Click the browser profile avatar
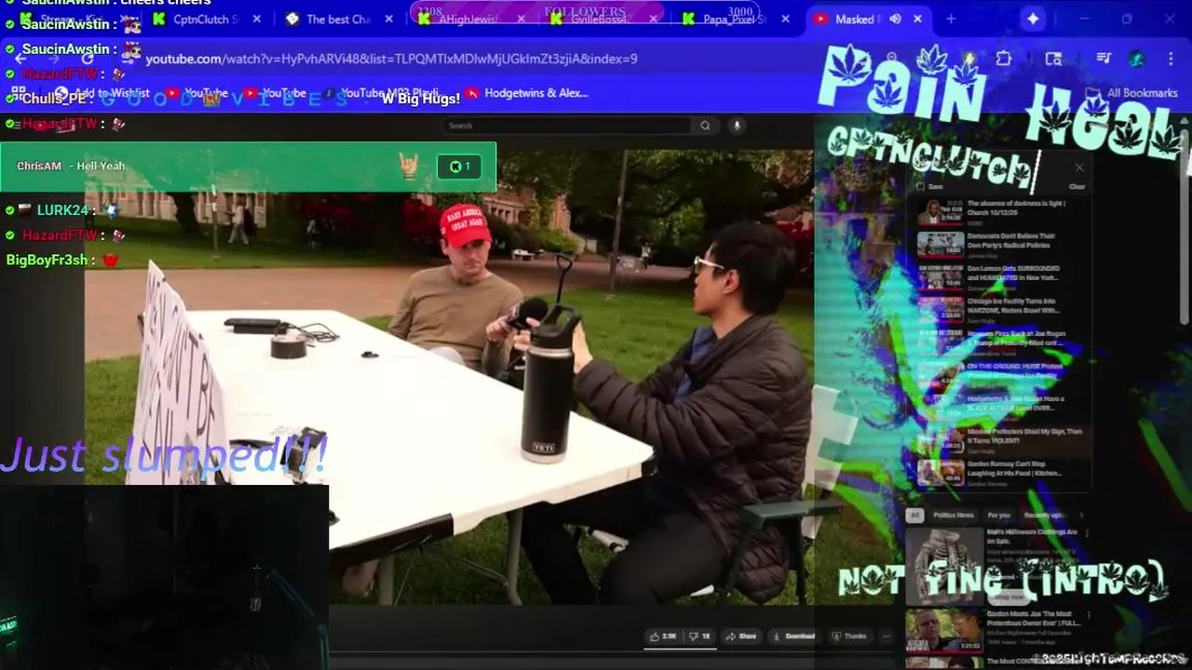The height and width of the screenshot is (670, 1192). click(1136, 59)
